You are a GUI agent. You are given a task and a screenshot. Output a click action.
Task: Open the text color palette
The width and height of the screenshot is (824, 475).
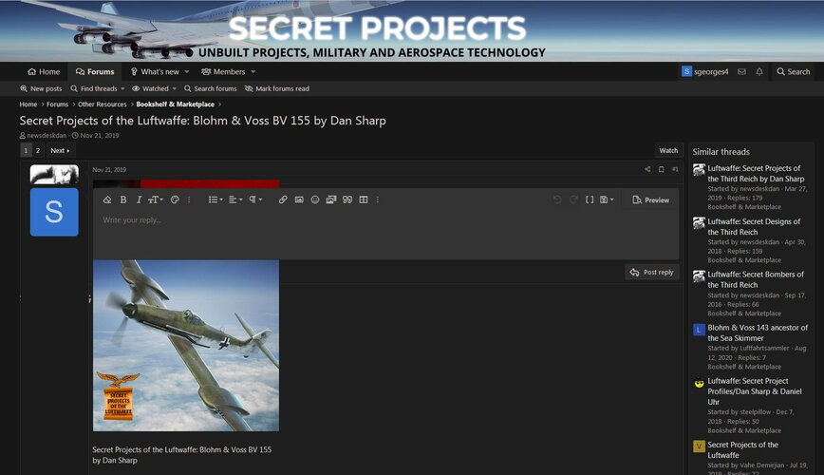click(x=175, y=199)
